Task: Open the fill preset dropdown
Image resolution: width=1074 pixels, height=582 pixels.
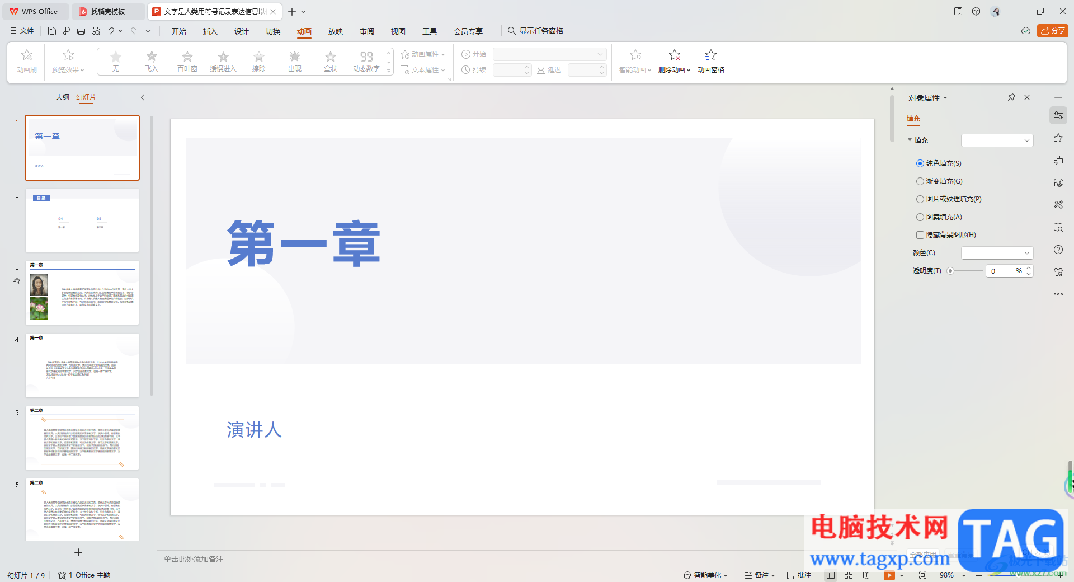Action: tap(997, 140)
